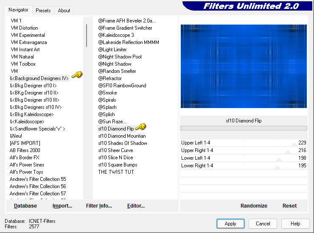Open the Filter Info... dialog
Viewport: 314px width, 233px height.
point(99,206)
